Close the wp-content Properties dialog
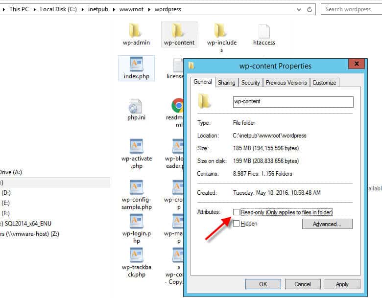The width and height of the screenshot is (382, 298). (x=357, y=64)
